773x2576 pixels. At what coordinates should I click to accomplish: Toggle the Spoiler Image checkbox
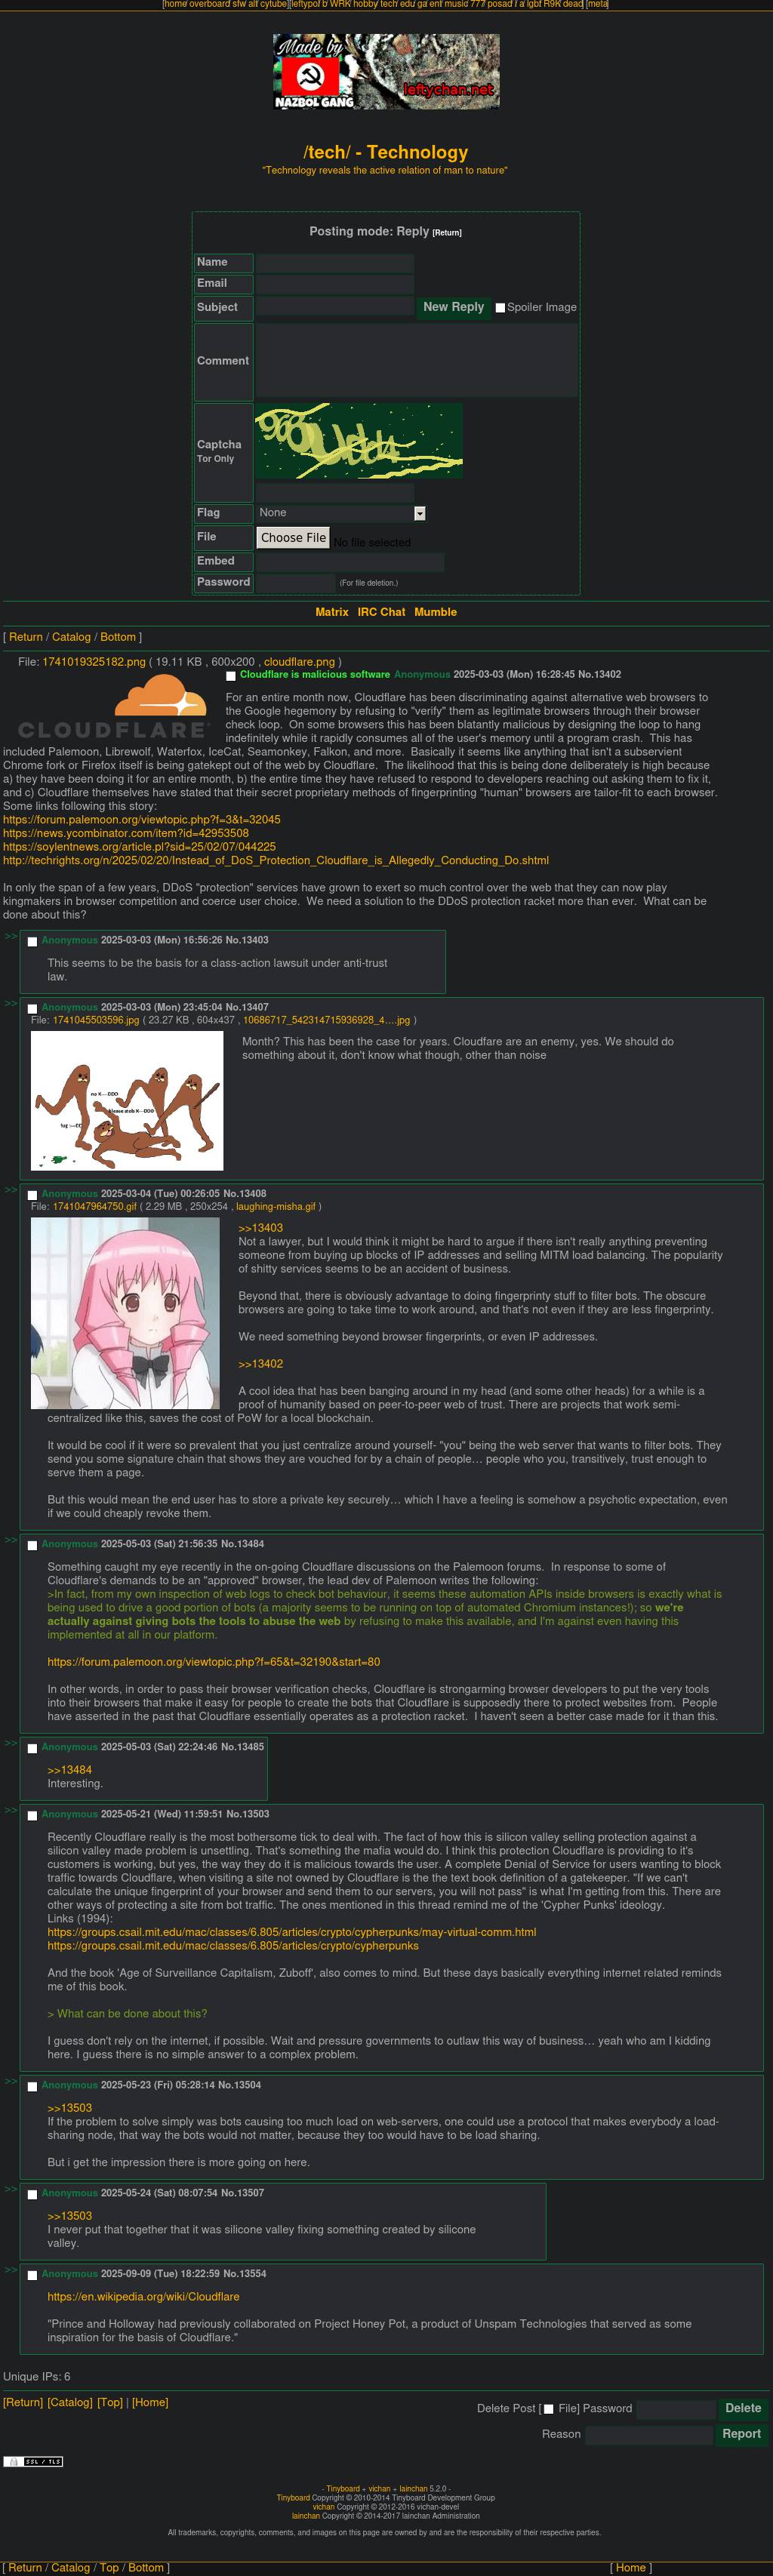pos(500,308)
